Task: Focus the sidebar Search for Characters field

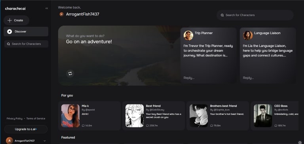Action: click(x=26, y=44)
